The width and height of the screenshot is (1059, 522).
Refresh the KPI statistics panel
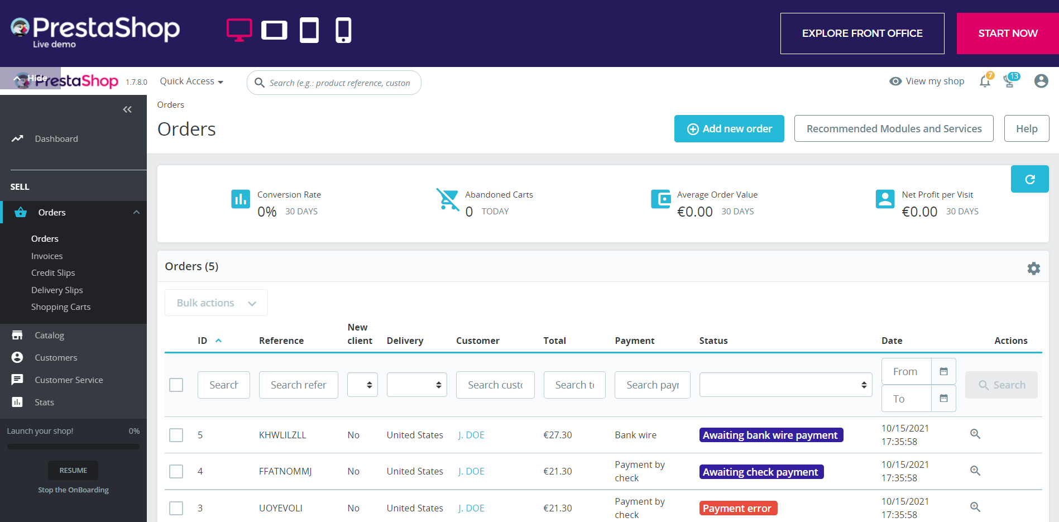[x=1030, y=179]
